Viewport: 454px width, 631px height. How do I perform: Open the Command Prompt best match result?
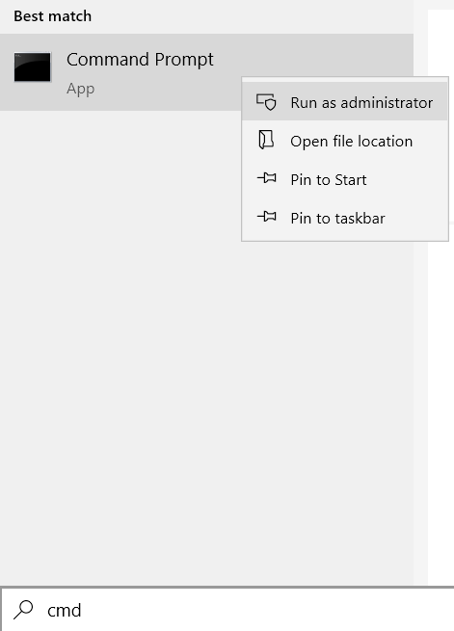coord(120,72)
